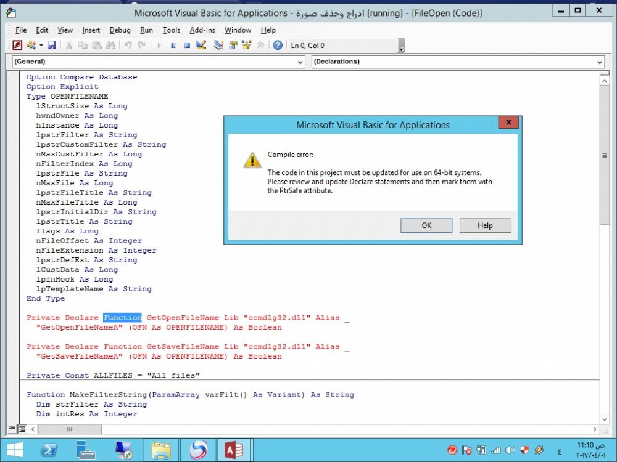Viewport: 617px width, 462px height.
Task: Click the Cut scissors icon
Action: point(69,45)
